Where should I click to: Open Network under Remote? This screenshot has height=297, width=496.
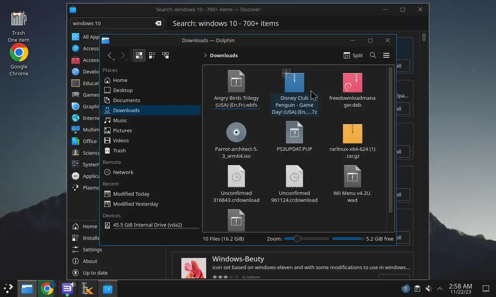[x=151, y=172]
